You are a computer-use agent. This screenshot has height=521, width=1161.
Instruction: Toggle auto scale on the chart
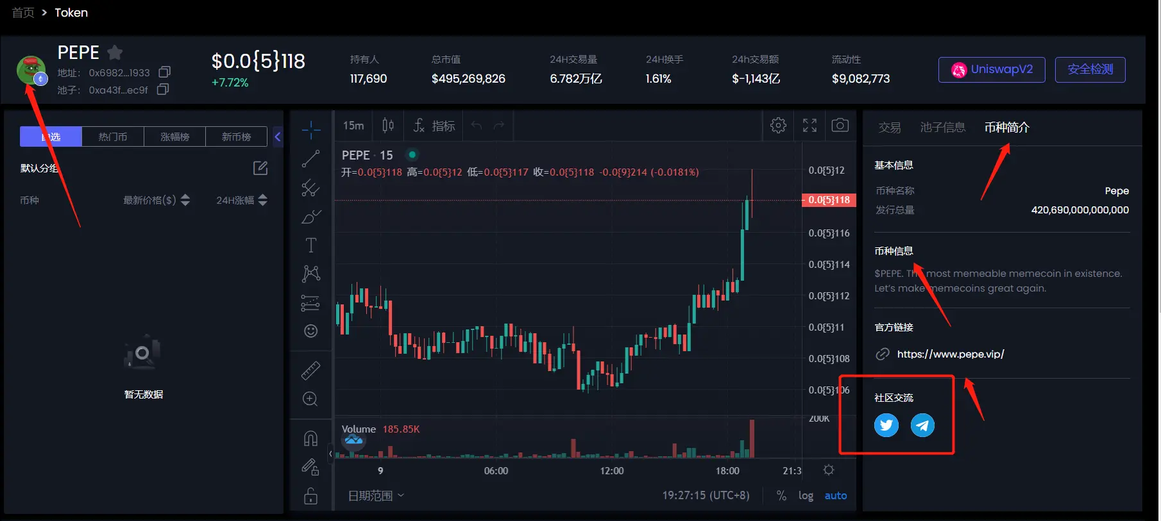(835, 495)
